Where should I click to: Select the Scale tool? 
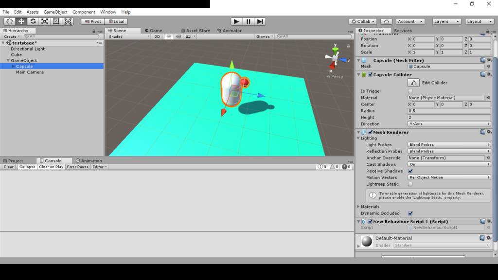(45, 21)
